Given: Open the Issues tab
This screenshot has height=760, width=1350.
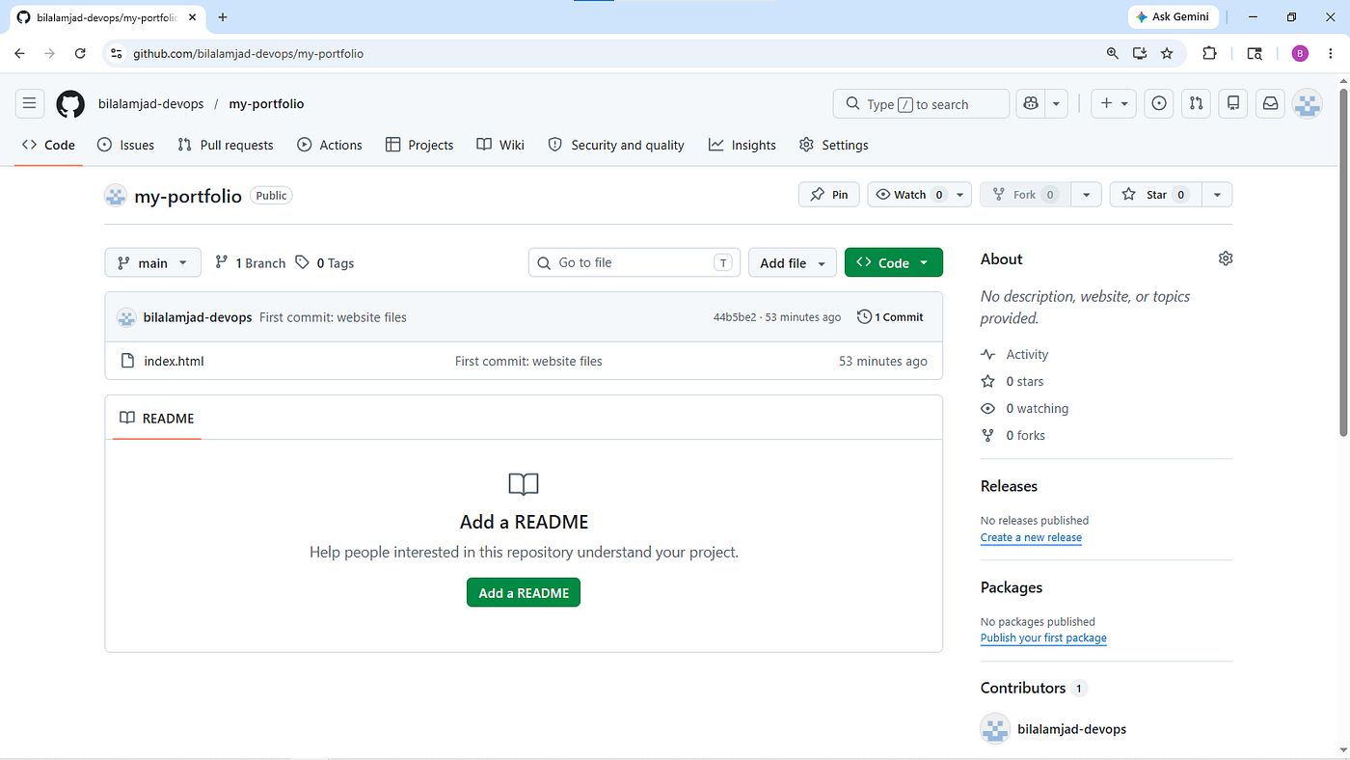Looking at the screenshot, I should [x=126, y=145].
